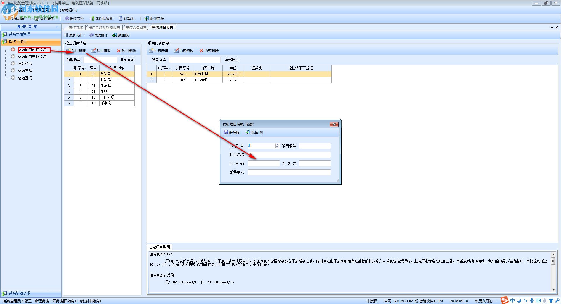Click 内容删除 to delete content
Screen dimensions: 561x304
point(209,51)
